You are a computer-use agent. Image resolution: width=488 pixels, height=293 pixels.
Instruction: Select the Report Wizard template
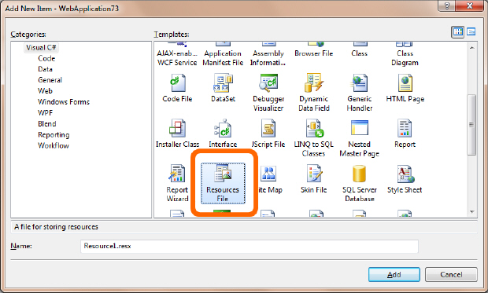coord(177,183)
